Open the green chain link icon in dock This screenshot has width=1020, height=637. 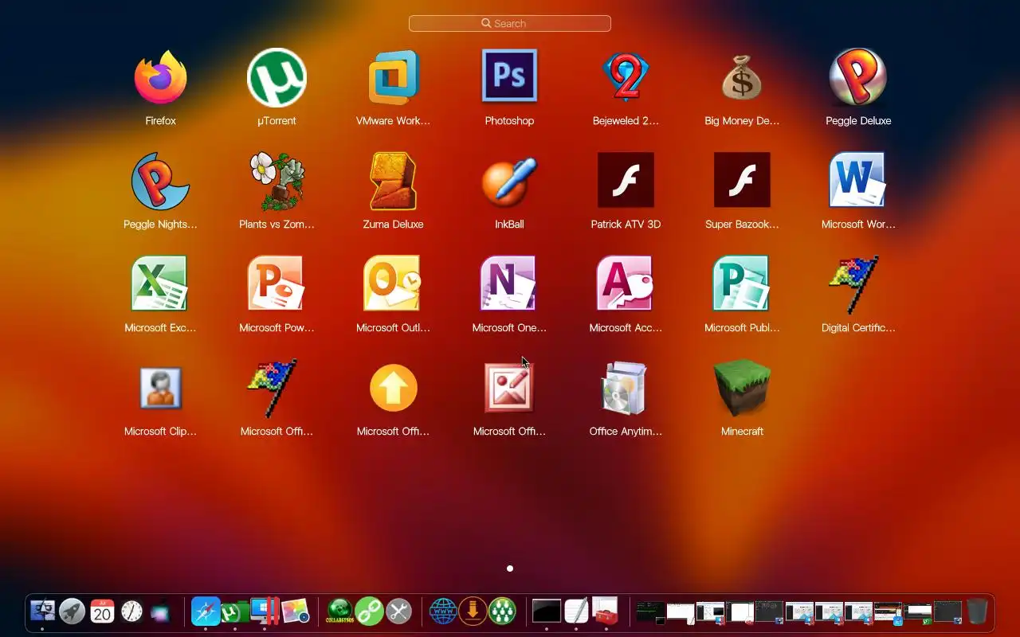[x=369, y=612]
